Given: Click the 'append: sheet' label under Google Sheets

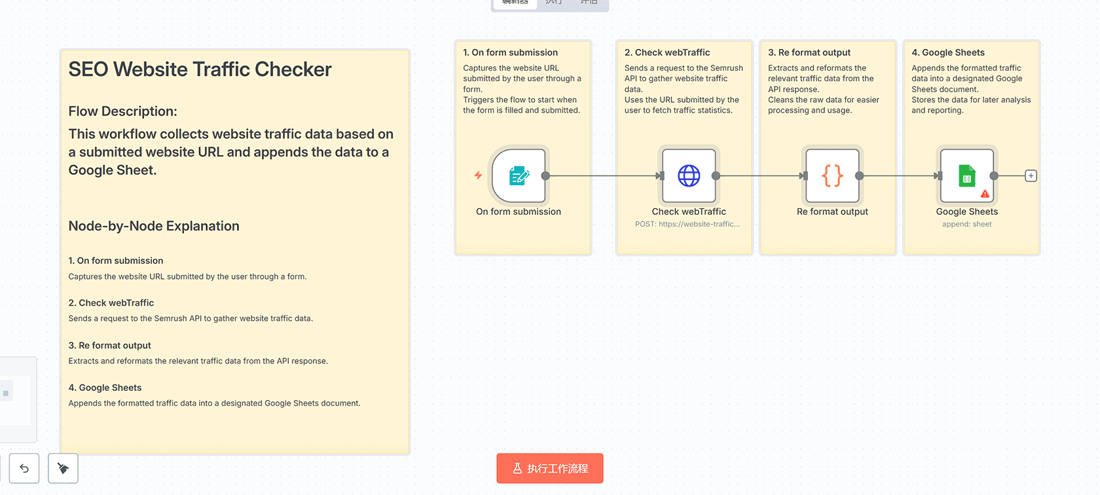Looking at the screenshot, I should (x=966, y=225).
